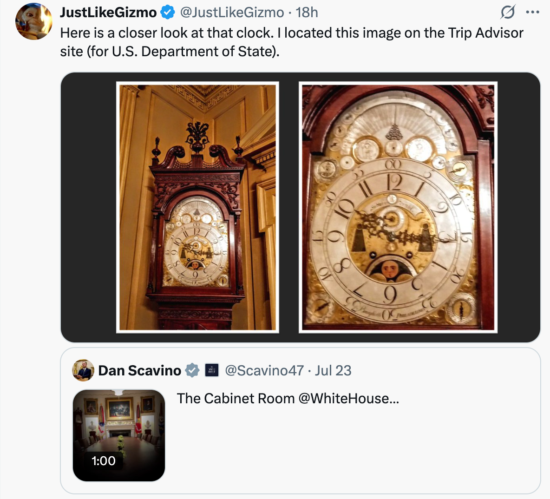Open JustLikeGizmo's profile avatar
Viewport: 550px width, 499px height.
pos(33,21)
